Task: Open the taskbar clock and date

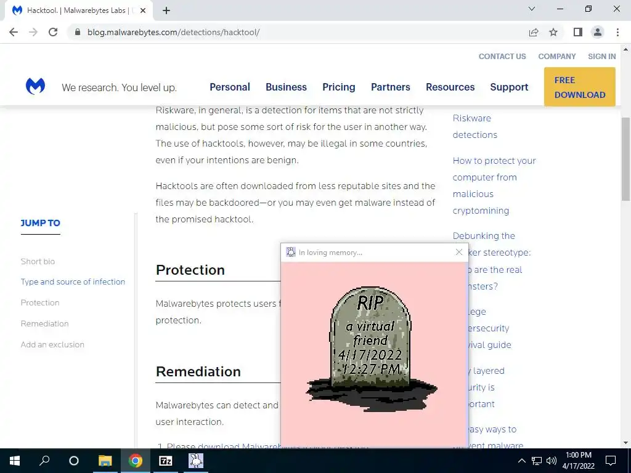Action: click(x=578, y=461)
